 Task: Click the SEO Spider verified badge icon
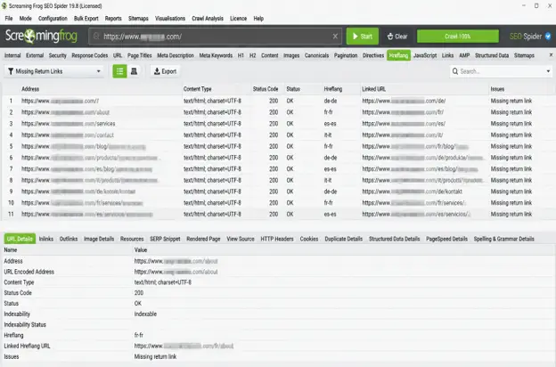548,37
